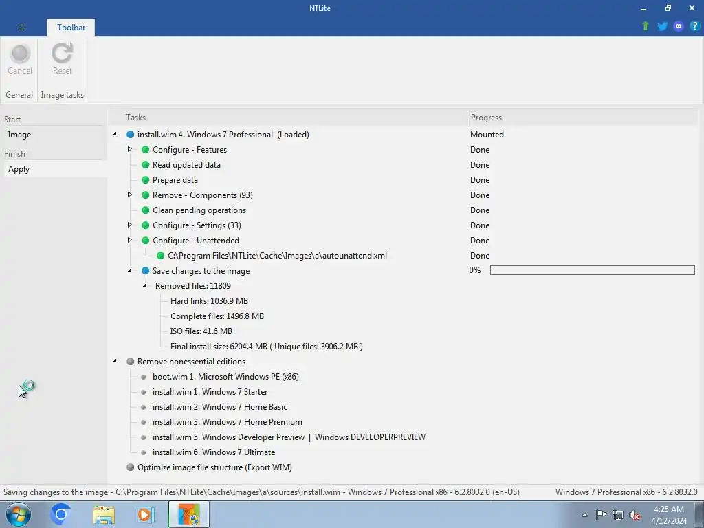Select Optimize image file structure (Export WIM)

point(214,467)
